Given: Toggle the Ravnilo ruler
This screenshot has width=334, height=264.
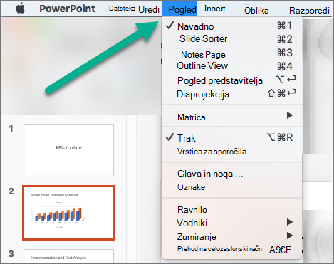Looking at the screenshot, I should (x=231, y=210).
